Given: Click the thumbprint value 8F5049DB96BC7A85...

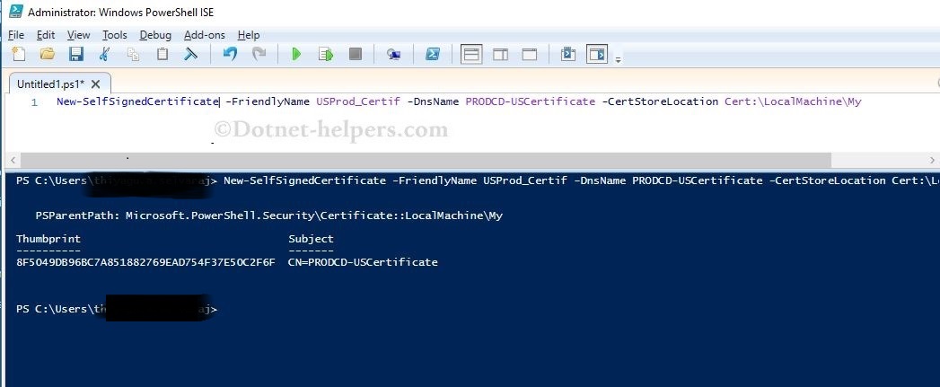Looking at the screenshot, I should point(145,262).
